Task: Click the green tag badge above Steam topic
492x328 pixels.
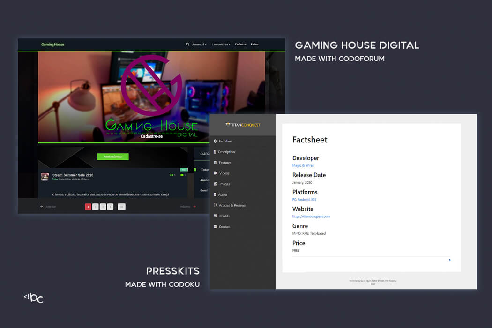Action: coord(184,170)
